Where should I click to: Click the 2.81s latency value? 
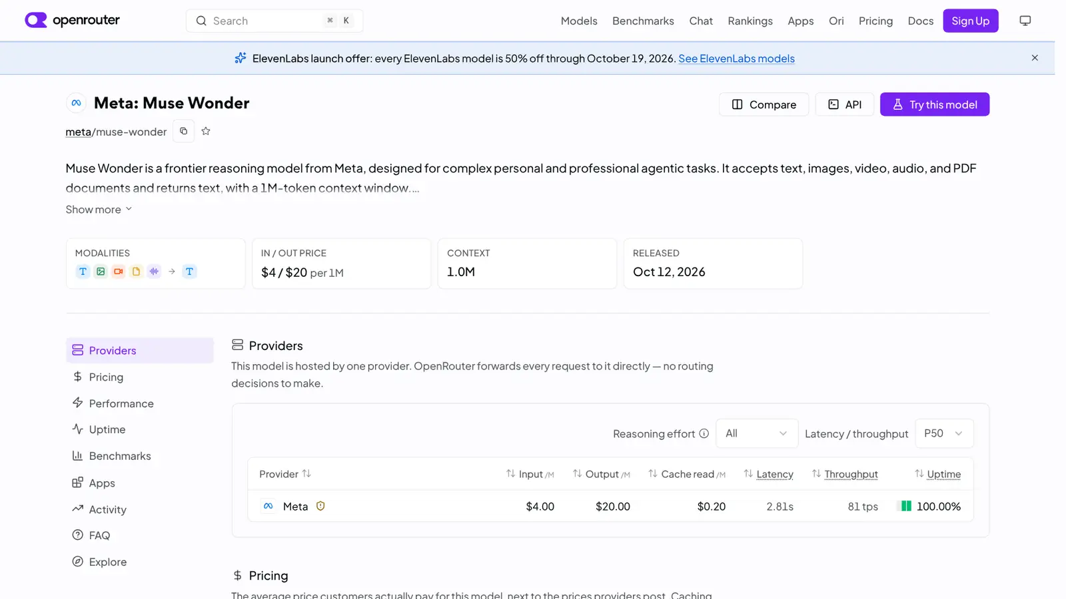[780, 506]
